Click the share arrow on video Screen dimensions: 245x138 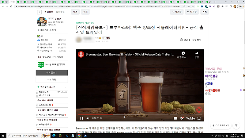197,53
